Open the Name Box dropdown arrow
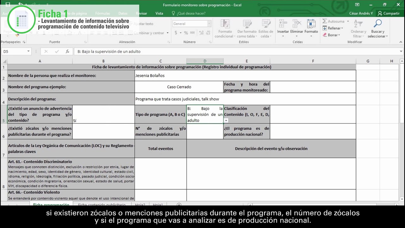405x228 pixels. pos(28,51)
